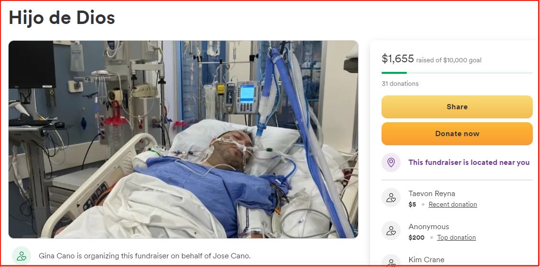
Task: Click the $200 donation amount
Action: pos(416,238)
